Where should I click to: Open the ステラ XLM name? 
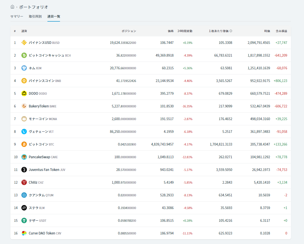[37, 208]
